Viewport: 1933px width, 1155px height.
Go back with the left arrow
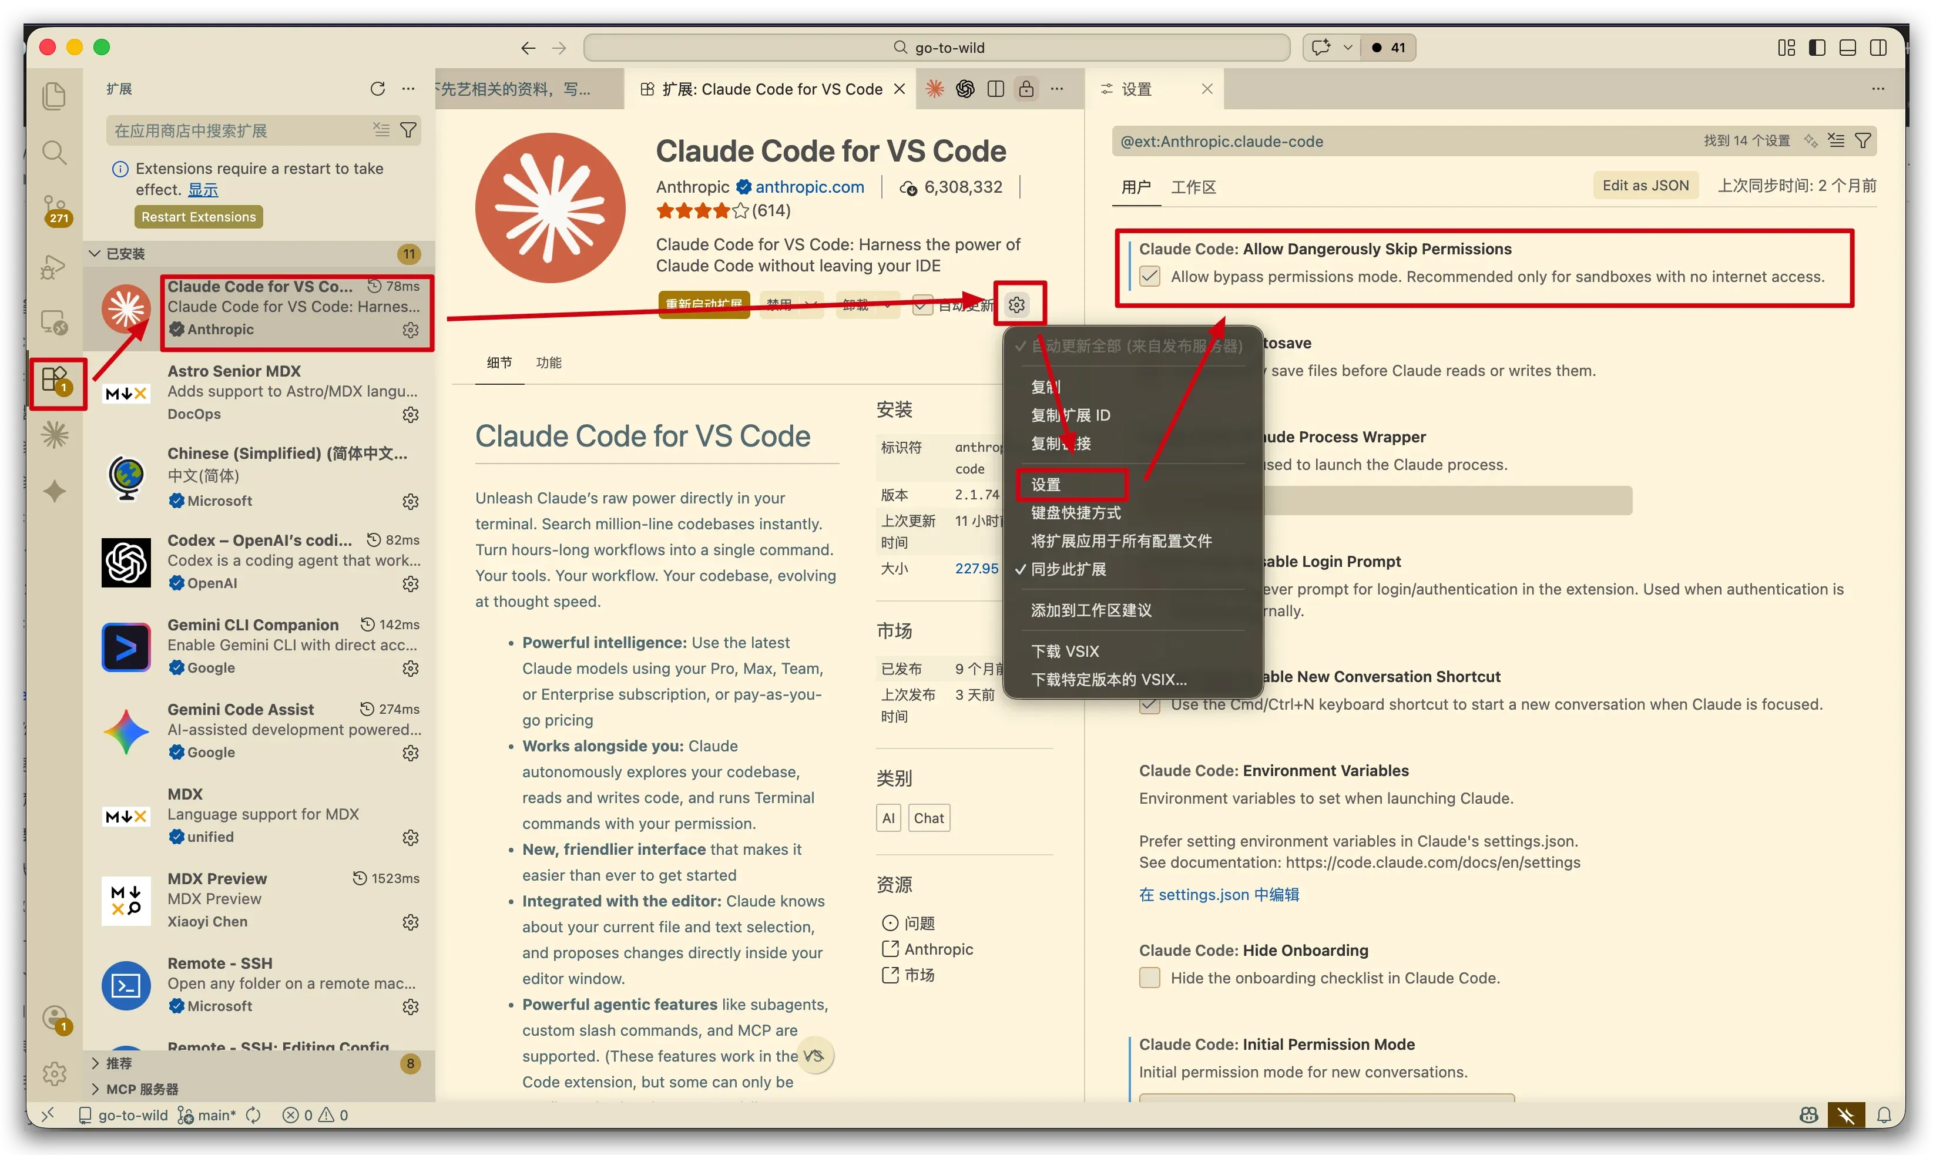click(528, 48)
